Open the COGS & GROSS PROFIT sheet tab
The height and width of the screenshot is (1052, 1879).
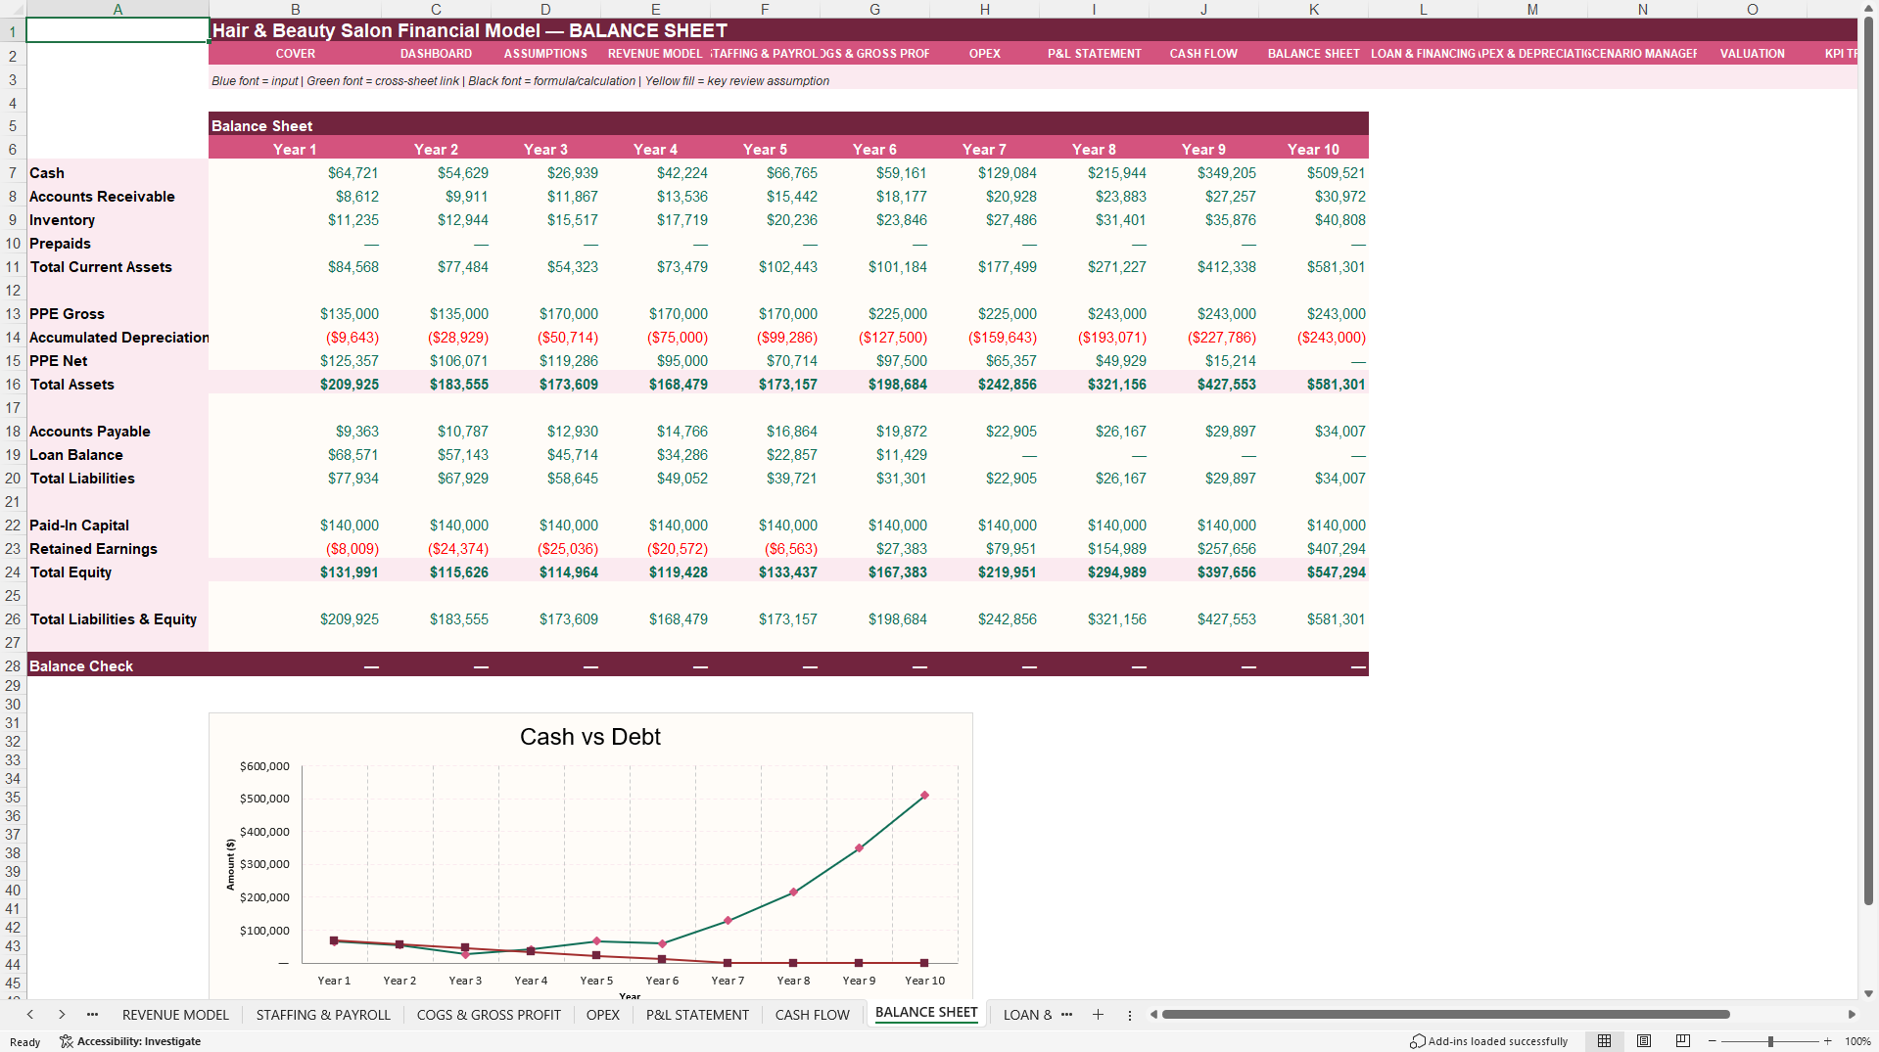(x=489, y=1015)
